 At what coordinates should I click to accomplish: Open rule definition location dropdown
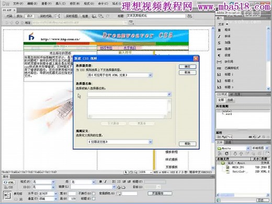[x=150, y=142]
